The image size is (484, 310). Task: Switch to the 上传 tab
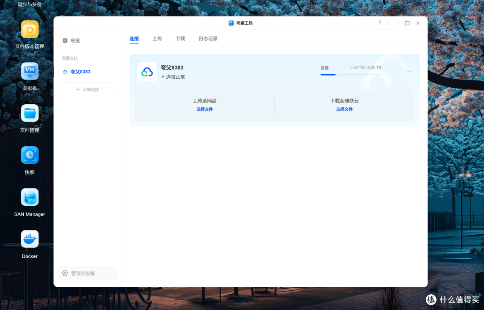[x=157, y=38]
